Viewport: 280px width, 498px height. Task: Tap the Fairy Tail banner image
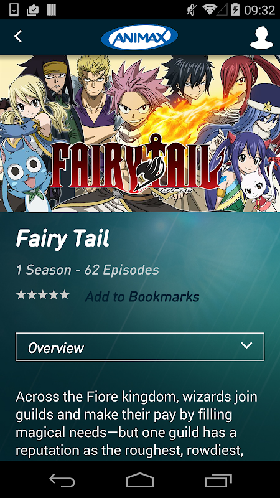tap(140, 134)
